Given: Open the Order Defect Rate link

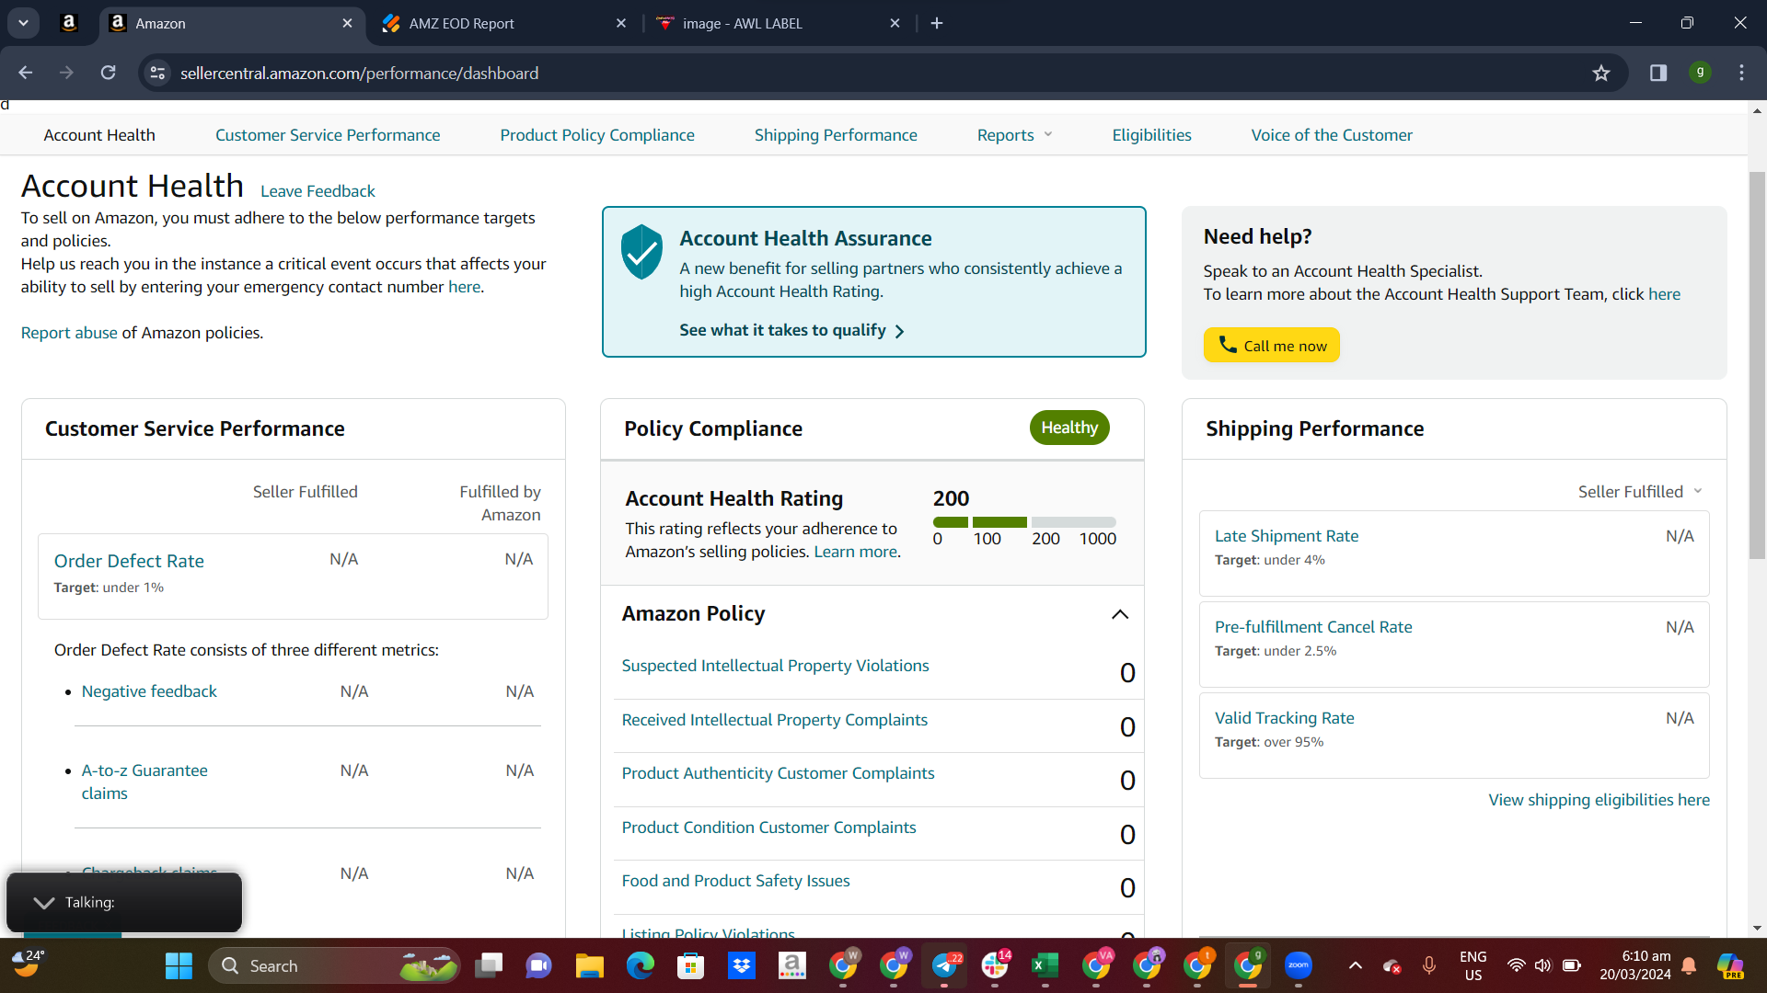Looking at the screenshot, I should click(x=129, y=561).
